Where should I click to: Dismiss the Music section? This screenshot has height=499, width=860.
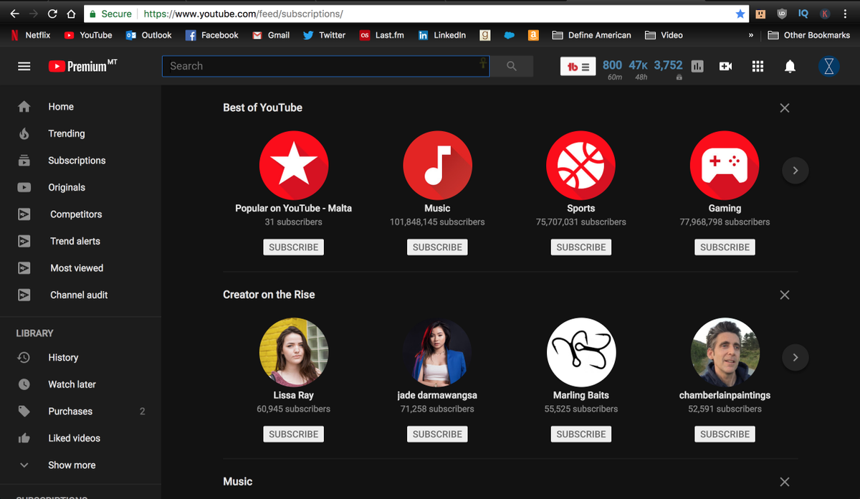(x=785, y=482)
